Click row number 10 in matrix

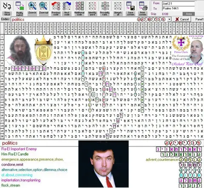pos(2,84)
